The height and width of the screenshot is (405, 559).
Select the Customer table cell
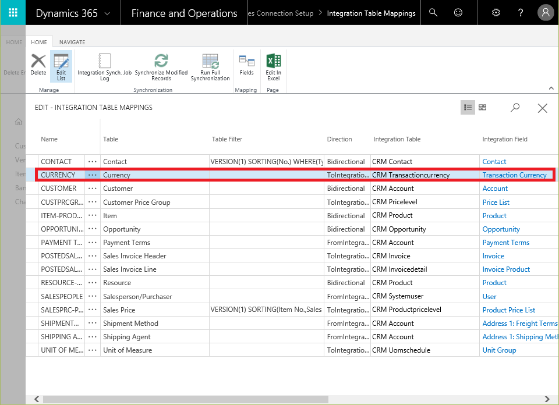point(155,189)
